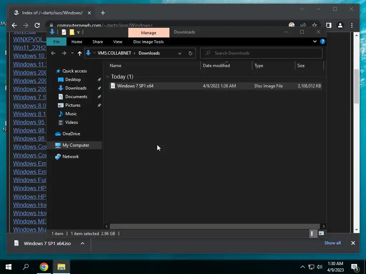Image resolution: width=366 pixels, height=274 pixels.
Task: Click right arrow of horizontal scrollbar
Action: [x=323, y=226]
